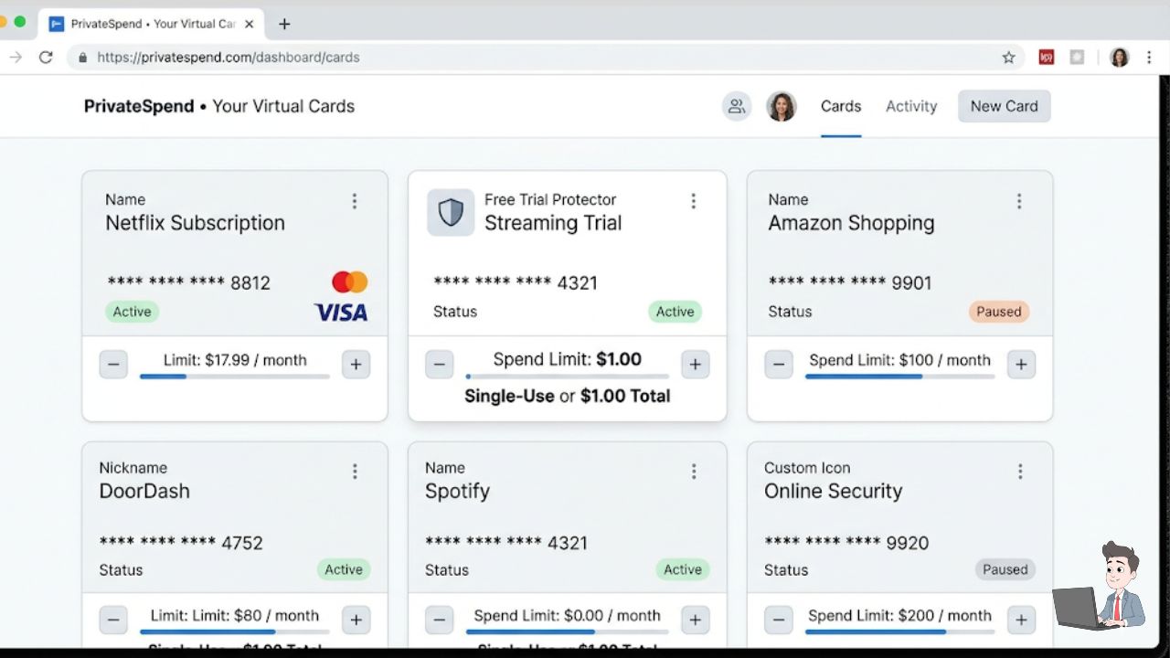Open the Chrome profile avatar in toolbar

[x=1120, y=57]
